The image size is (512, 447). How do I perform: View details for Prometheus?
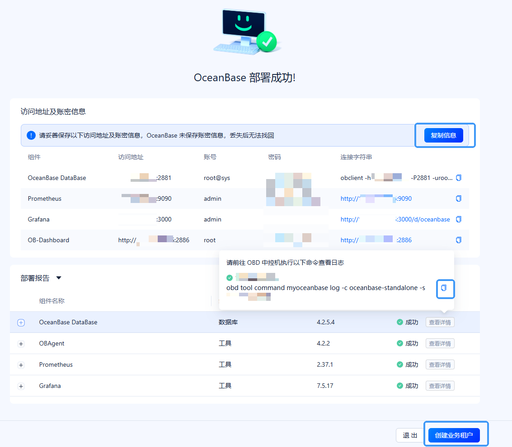[x=440, y=364]
